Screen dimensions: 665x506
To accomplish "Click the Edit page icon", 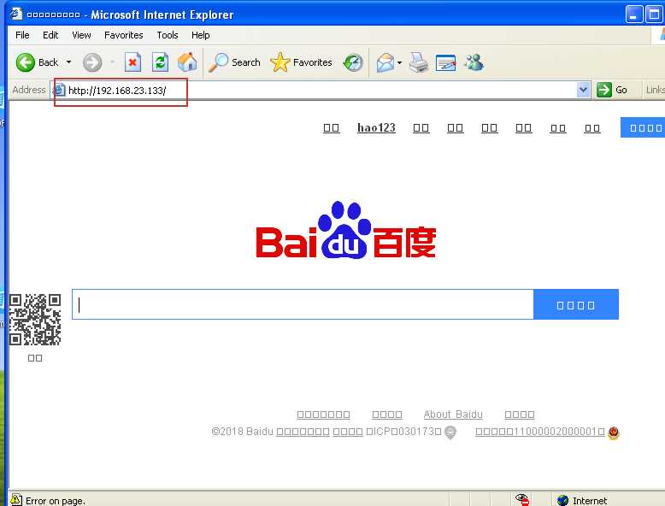I will [445, 62].
